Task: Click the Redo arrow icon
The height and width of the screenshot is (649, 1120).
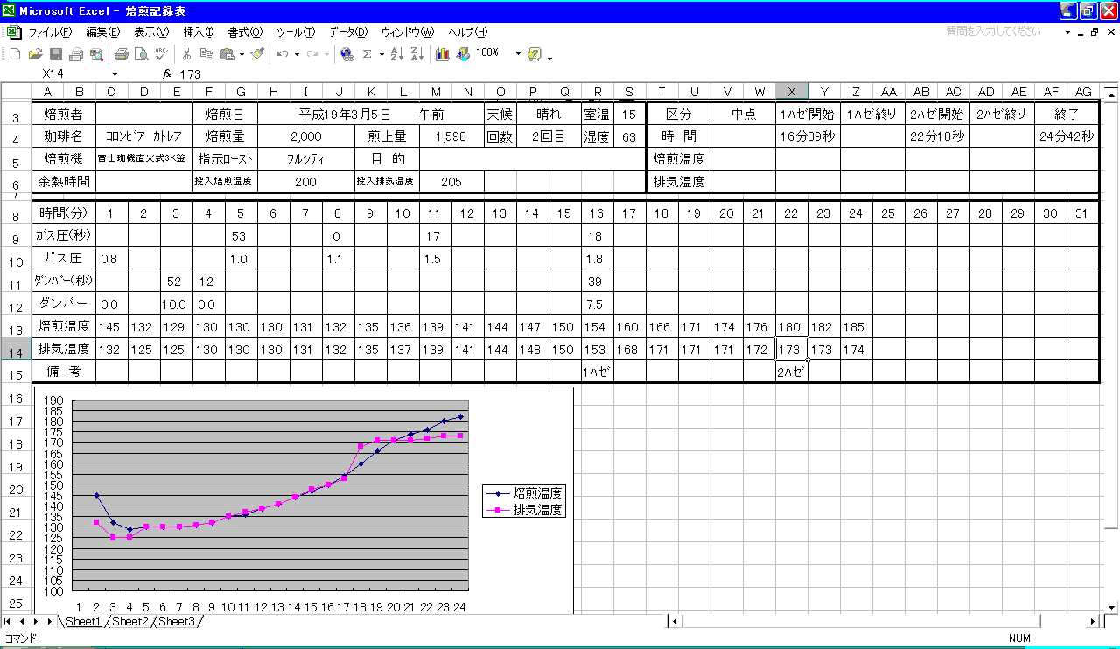Action: (312, 54)
